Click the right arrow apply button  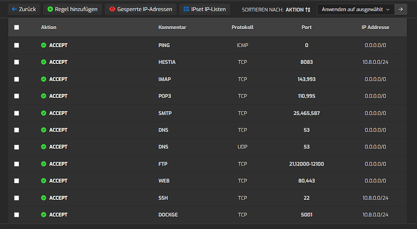click(x=401, y=10)
